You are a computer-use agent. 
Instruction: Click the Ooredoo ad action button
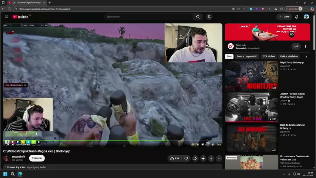(x=296, y=46)
